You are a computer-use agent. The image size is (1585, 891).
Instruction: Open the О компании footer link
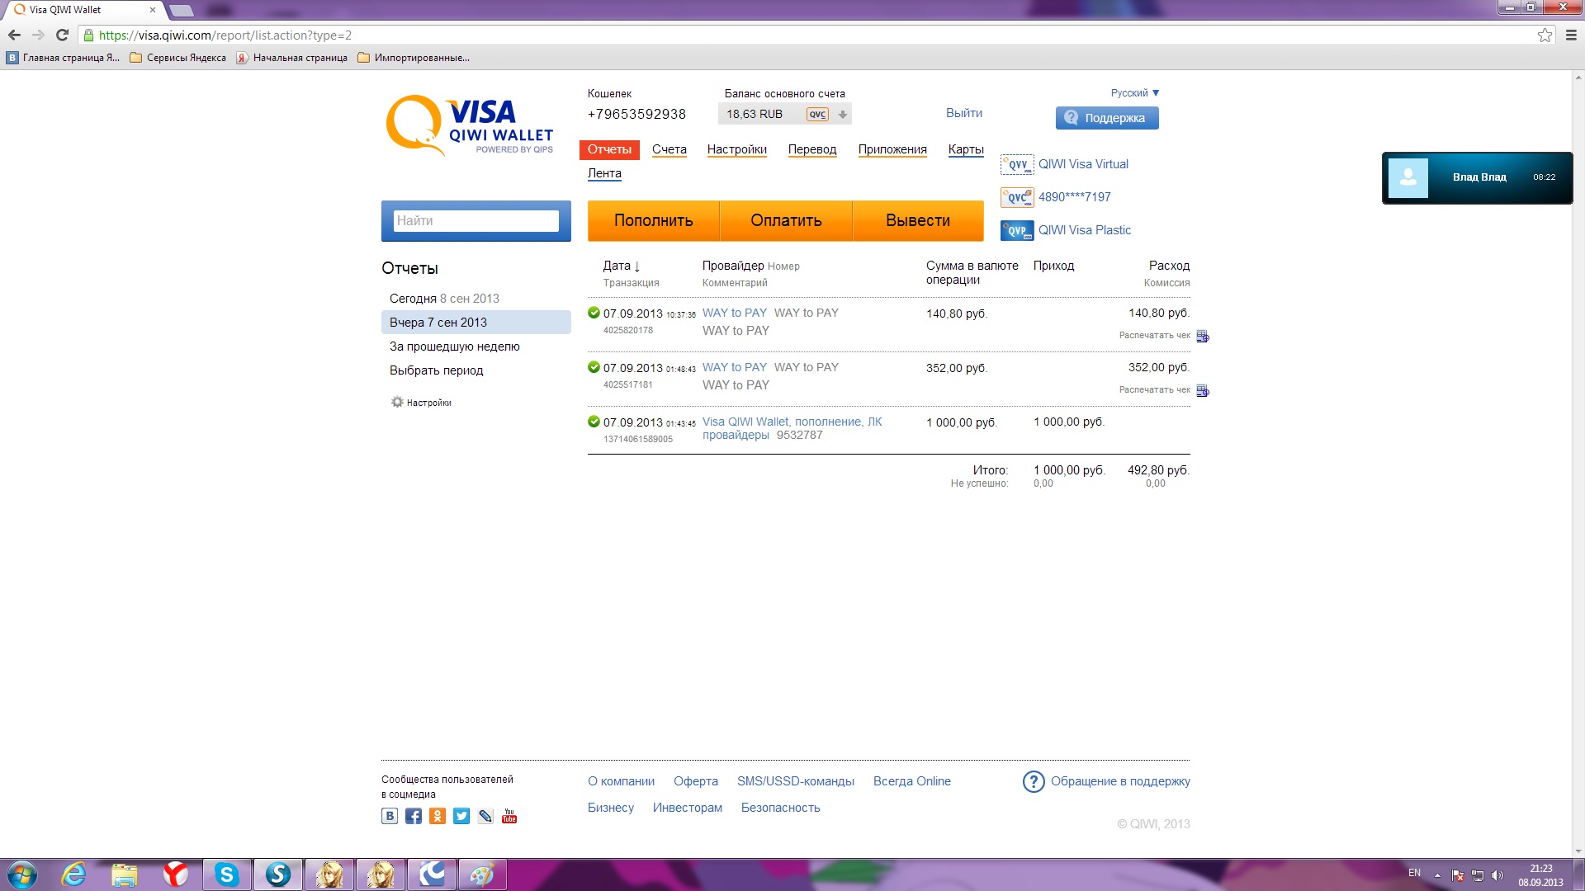click(x=621, y=781)
